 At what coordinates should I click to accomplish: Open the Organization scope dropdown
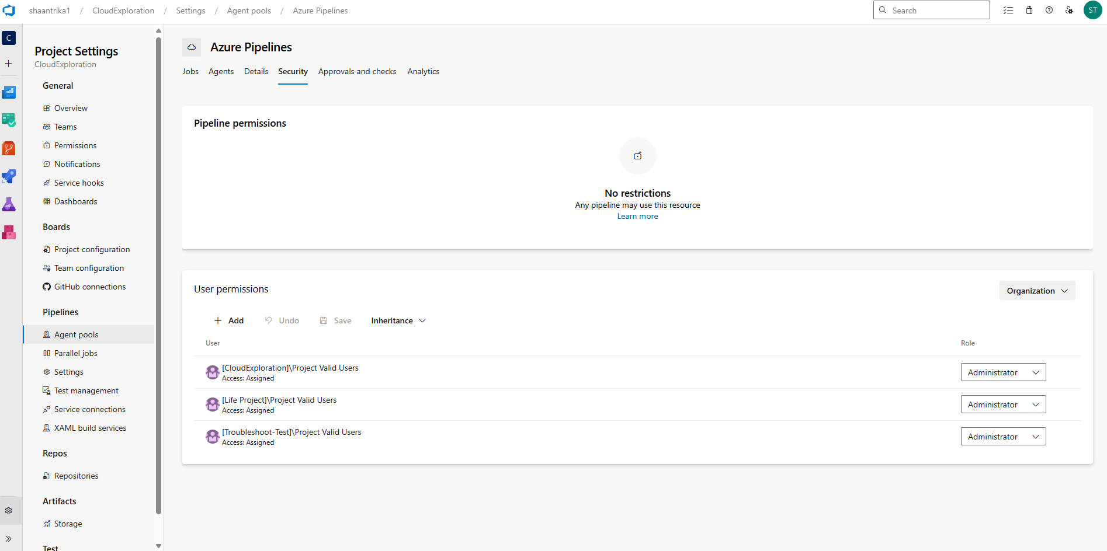[1037, 291]
